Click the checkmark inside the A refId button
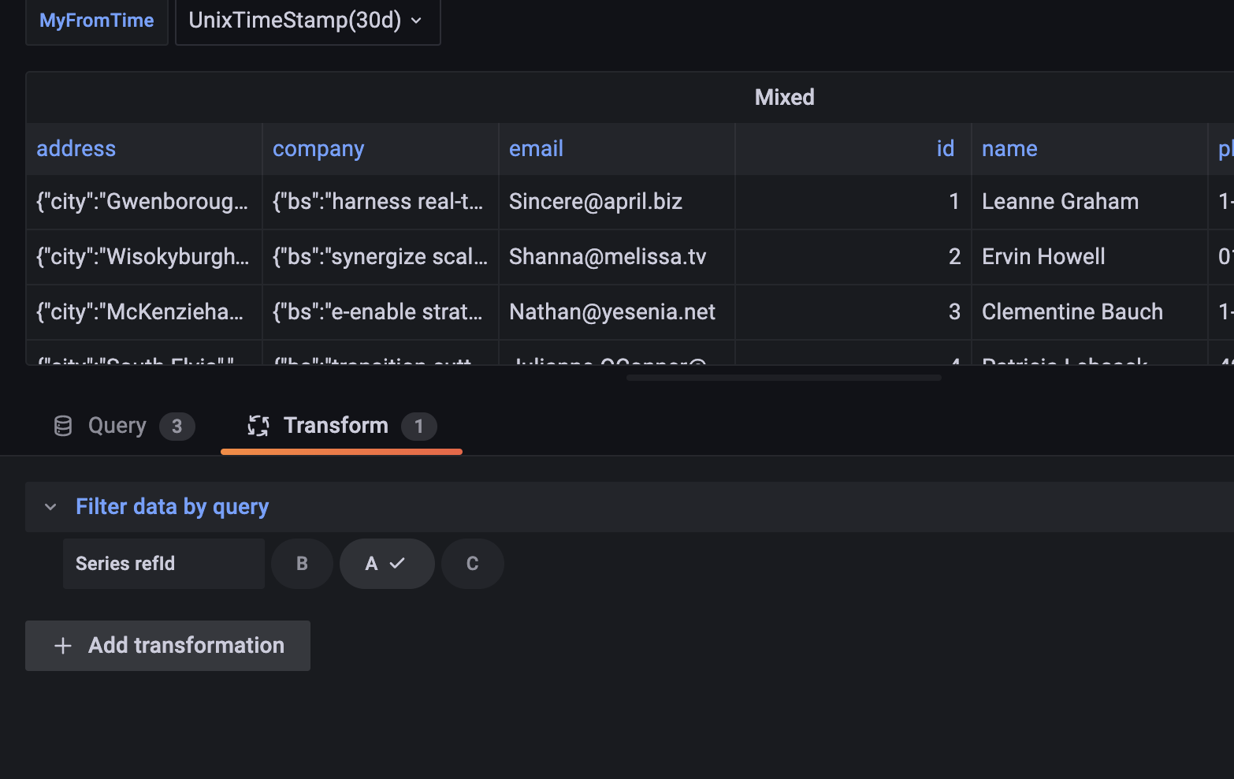 (398, 563)
